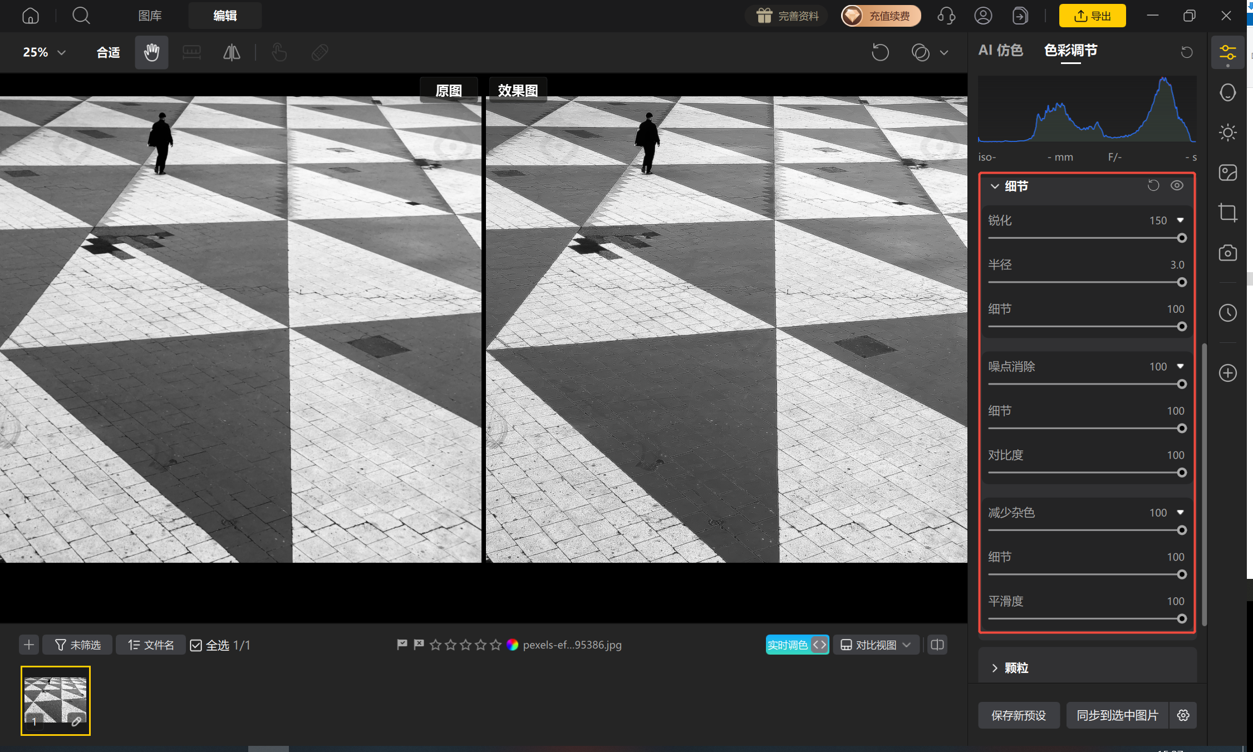
Task: Switch to the 编辑 tab
Action: coord(225,16)
